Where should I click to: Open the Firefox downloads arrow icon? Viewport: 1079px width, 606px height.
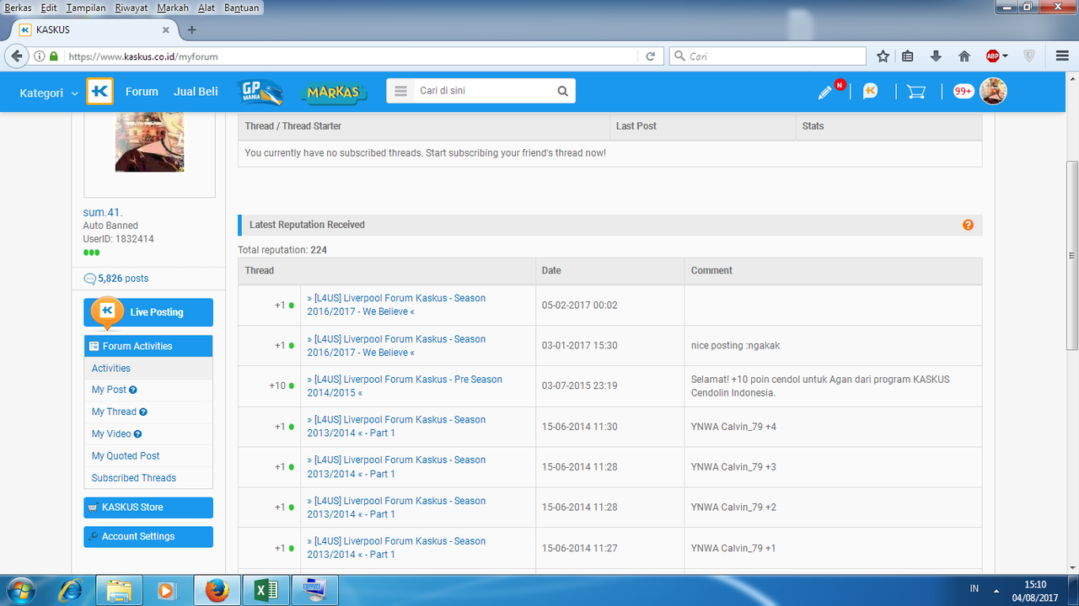936,56
